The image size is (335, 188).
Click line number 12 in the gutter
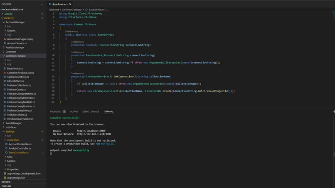coord(53,63)
